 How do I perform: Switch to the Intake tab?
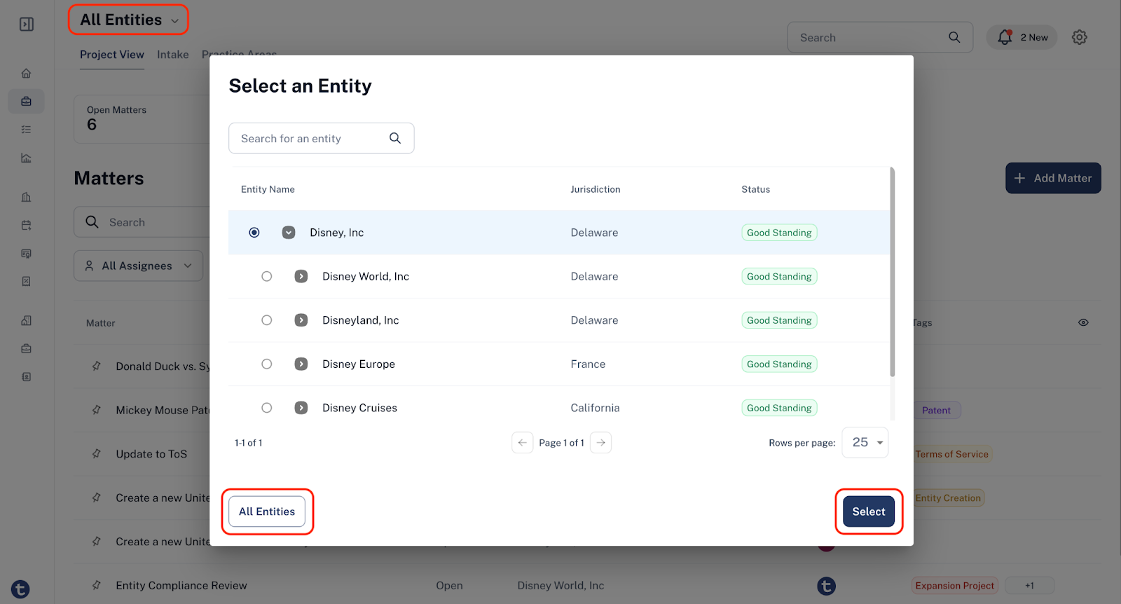coord(173,55)
